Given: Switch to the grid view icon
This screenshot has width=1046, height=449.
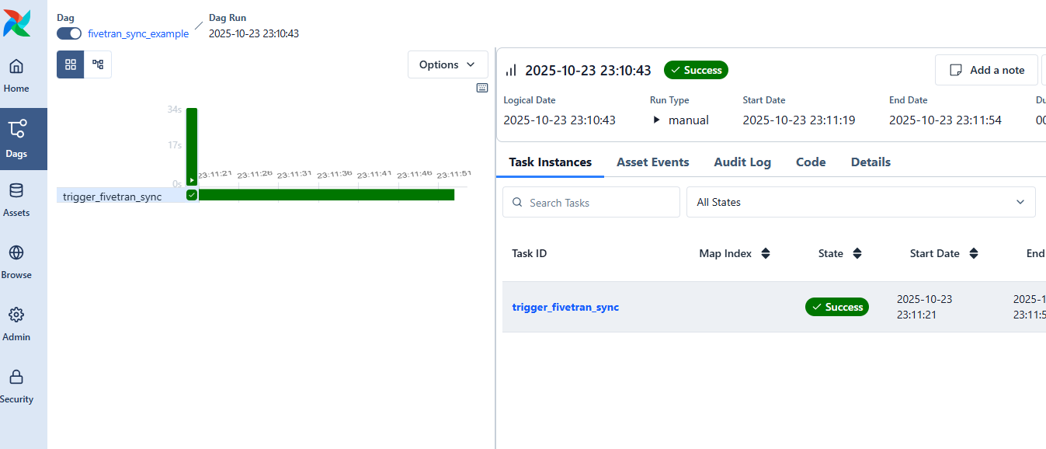Looking at the screenshot, I should click(x=71, y=64).
